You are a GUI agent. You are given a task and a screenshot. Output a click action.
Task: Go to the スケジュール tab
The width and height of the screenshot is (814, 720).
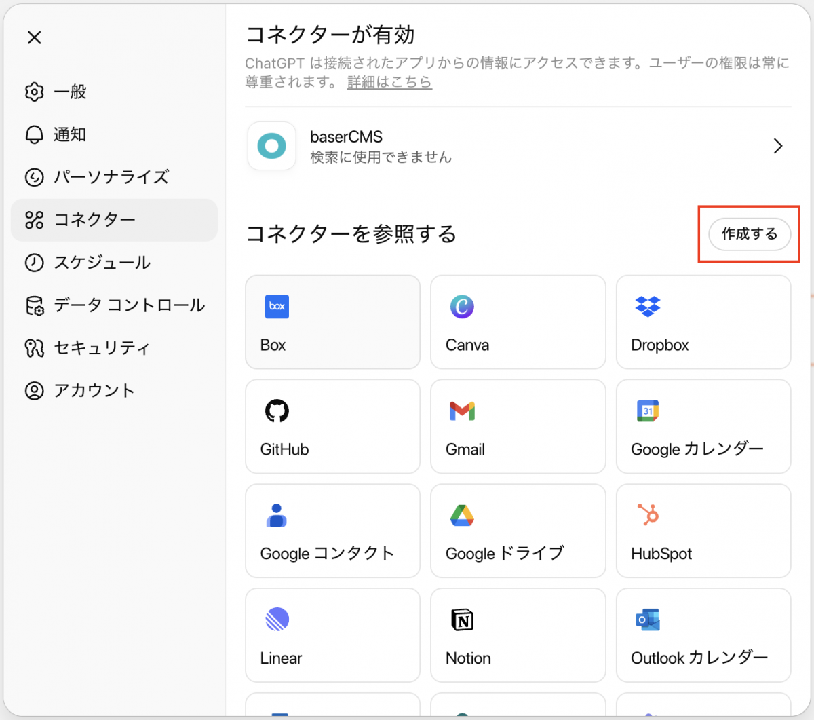pyautogui.click(x=114, y=263)
